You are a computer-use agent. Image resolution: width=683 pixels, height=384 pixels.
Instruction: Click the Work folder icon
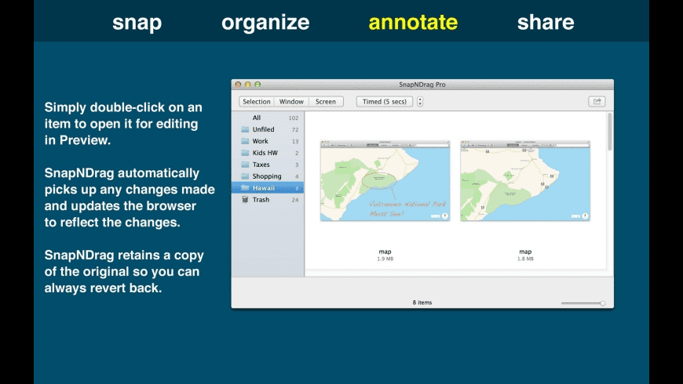tap(245, 141)
